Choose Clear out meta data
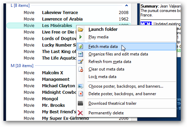187x127 pixels. (126, 69)
